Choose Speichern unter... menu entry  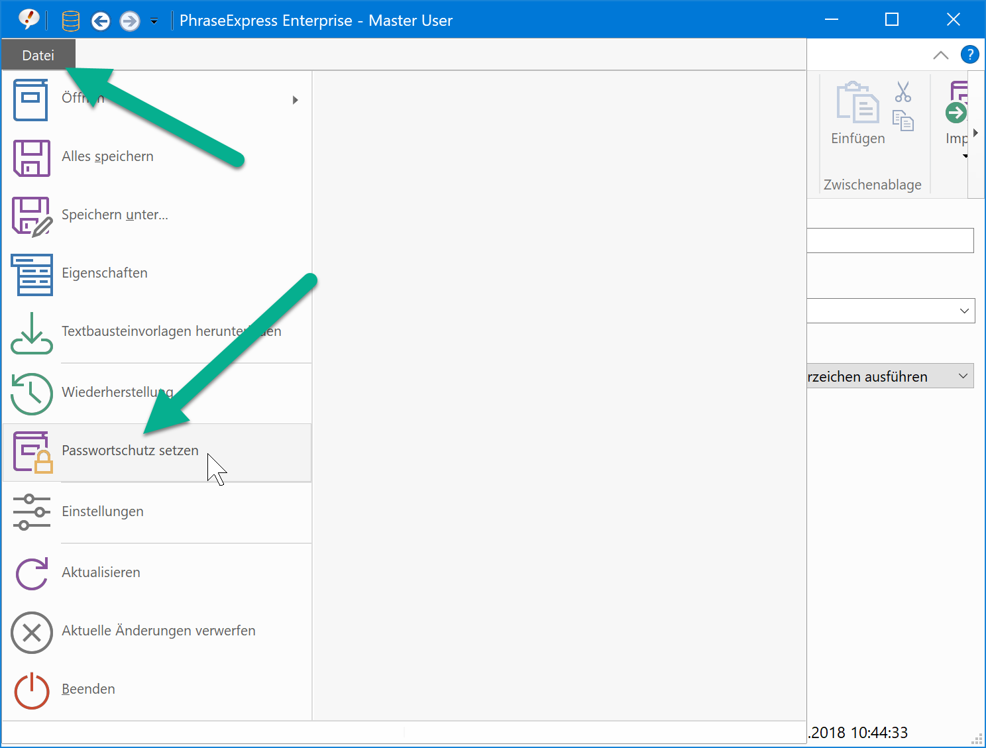tap(157, 215)
